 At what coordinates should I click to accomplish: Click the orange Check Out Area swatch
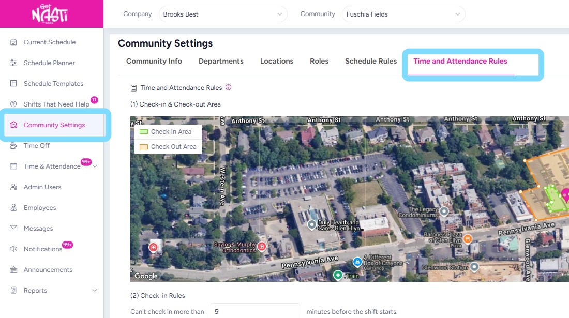click(x=144, y=146)
